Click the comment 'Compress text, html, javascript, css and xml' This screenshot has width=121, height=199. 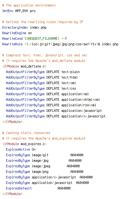click(x=45, y=55)
